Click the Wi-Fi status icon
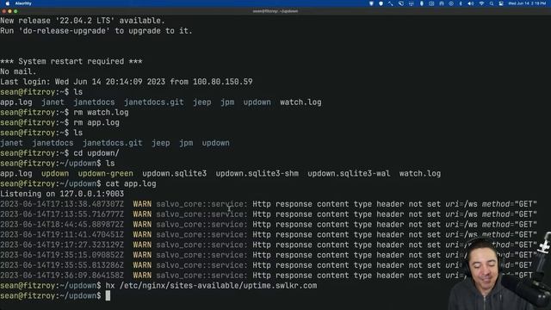551x310 pixels. [x=481, y=3]
